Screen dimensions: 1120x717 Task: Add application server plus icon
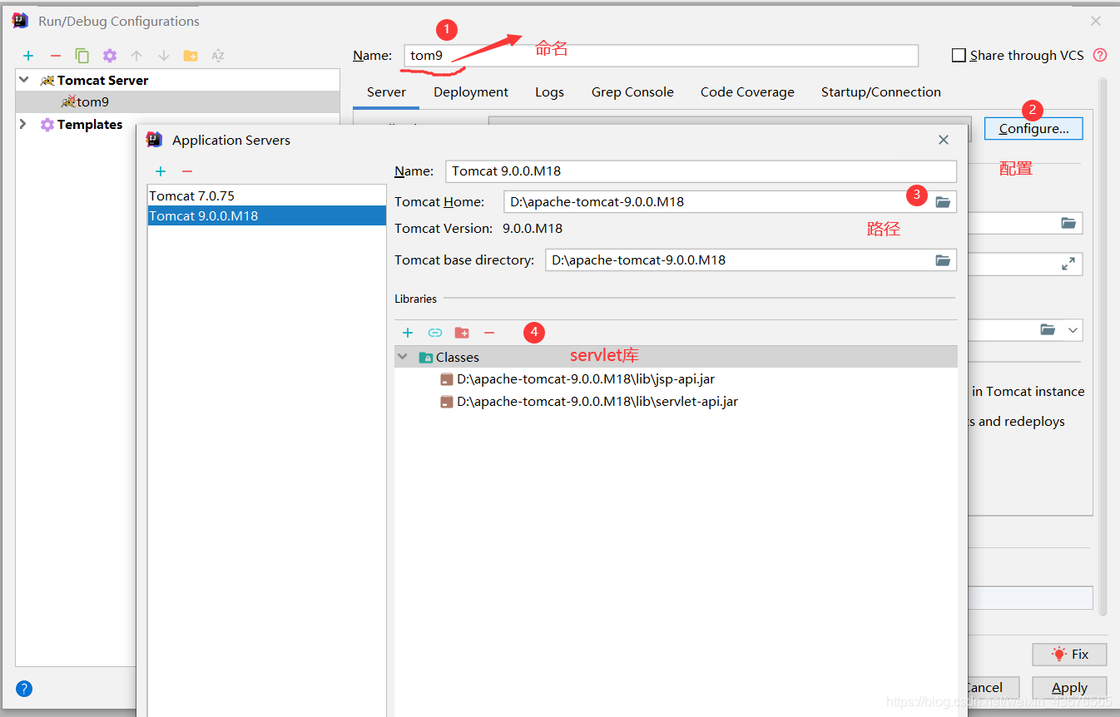tap(161, 171)
